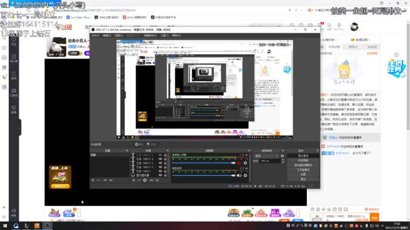Toggle lock on text source 5
410x230 pixels.
point(165,155)
